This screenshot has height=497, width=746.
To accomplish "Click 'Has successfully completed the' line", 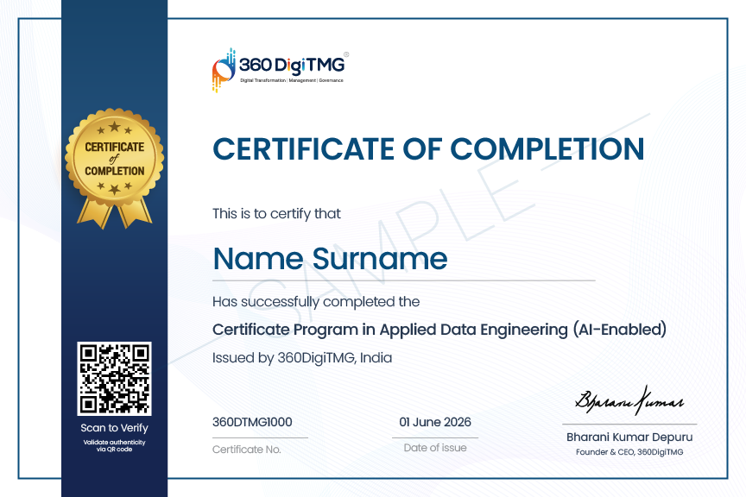I will (x=316, y=302).
